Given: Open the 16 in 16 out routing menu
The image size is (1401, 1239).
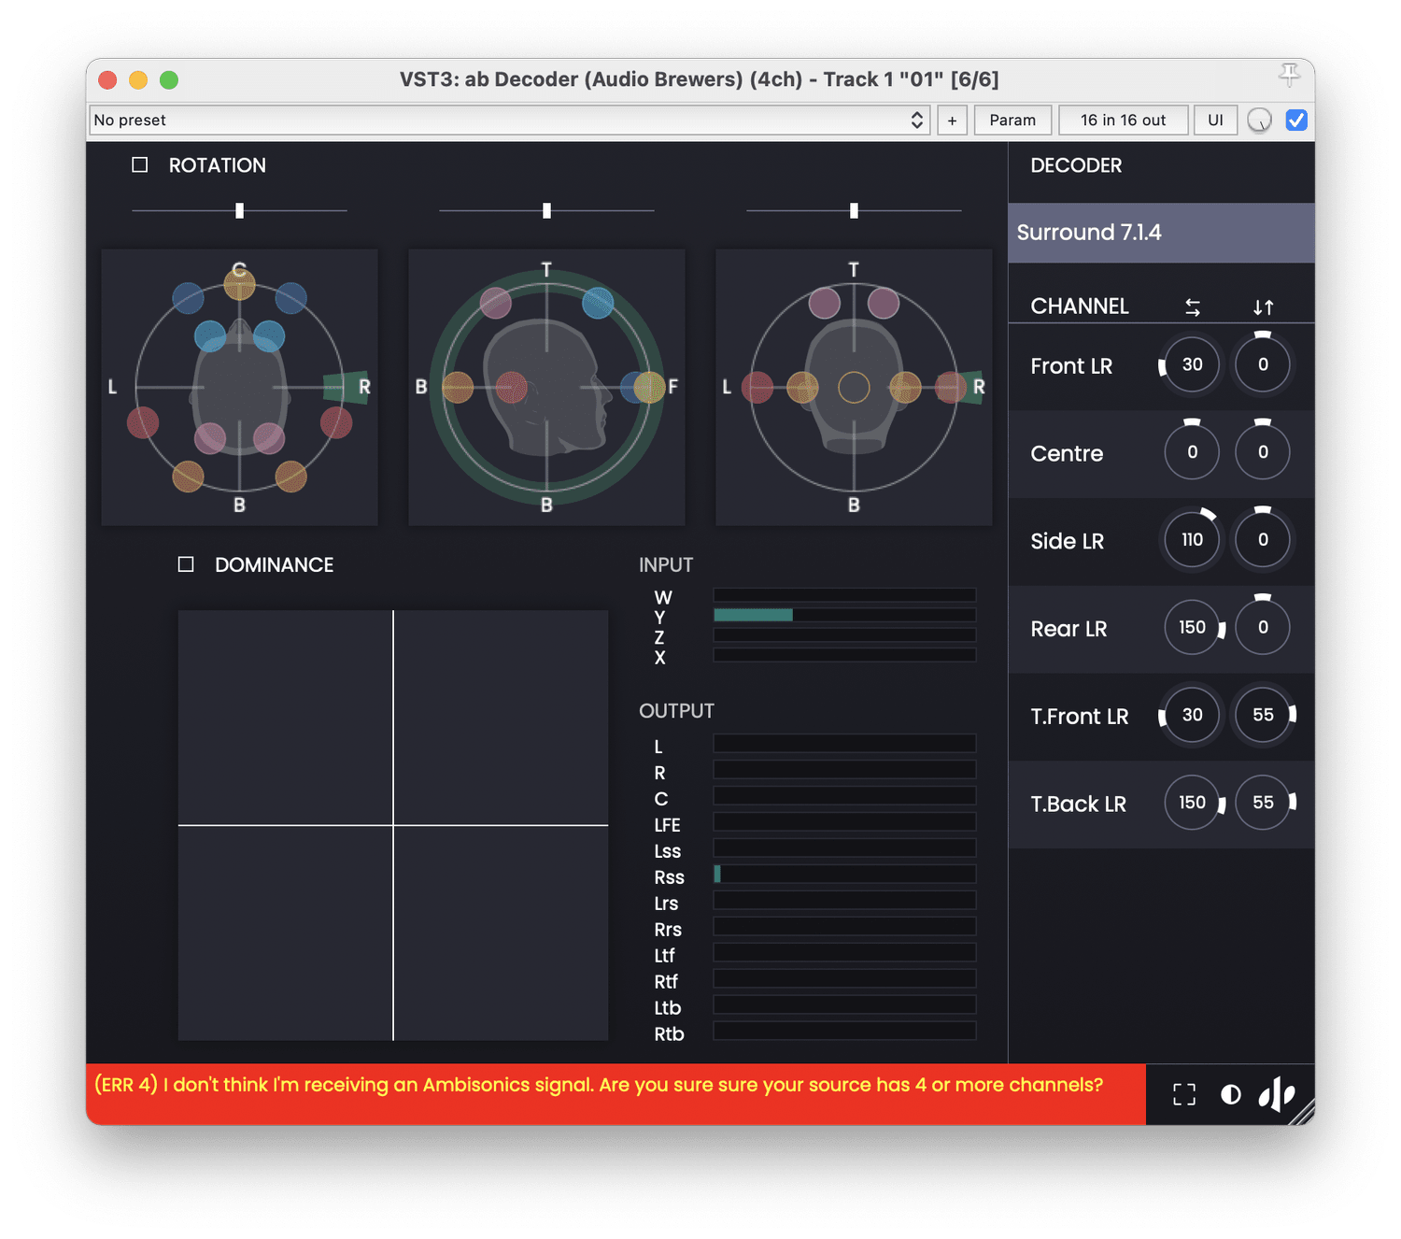Looking at the screenshot, I should click(x=1123, y=120).
